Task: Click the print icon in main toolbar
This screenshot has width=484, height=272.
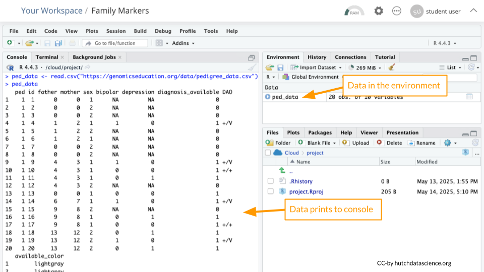Action: click(x=72, y=43)
